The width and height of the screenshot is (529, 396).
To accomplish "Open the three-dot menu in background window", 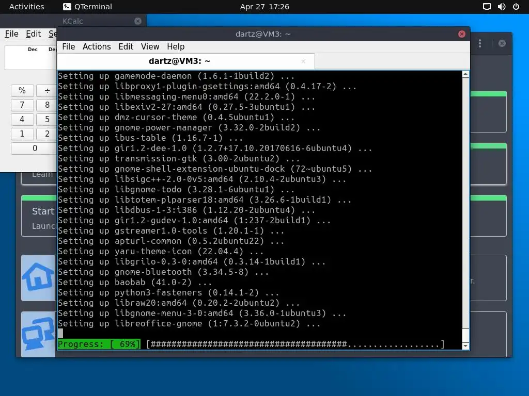I will point(480,43).
